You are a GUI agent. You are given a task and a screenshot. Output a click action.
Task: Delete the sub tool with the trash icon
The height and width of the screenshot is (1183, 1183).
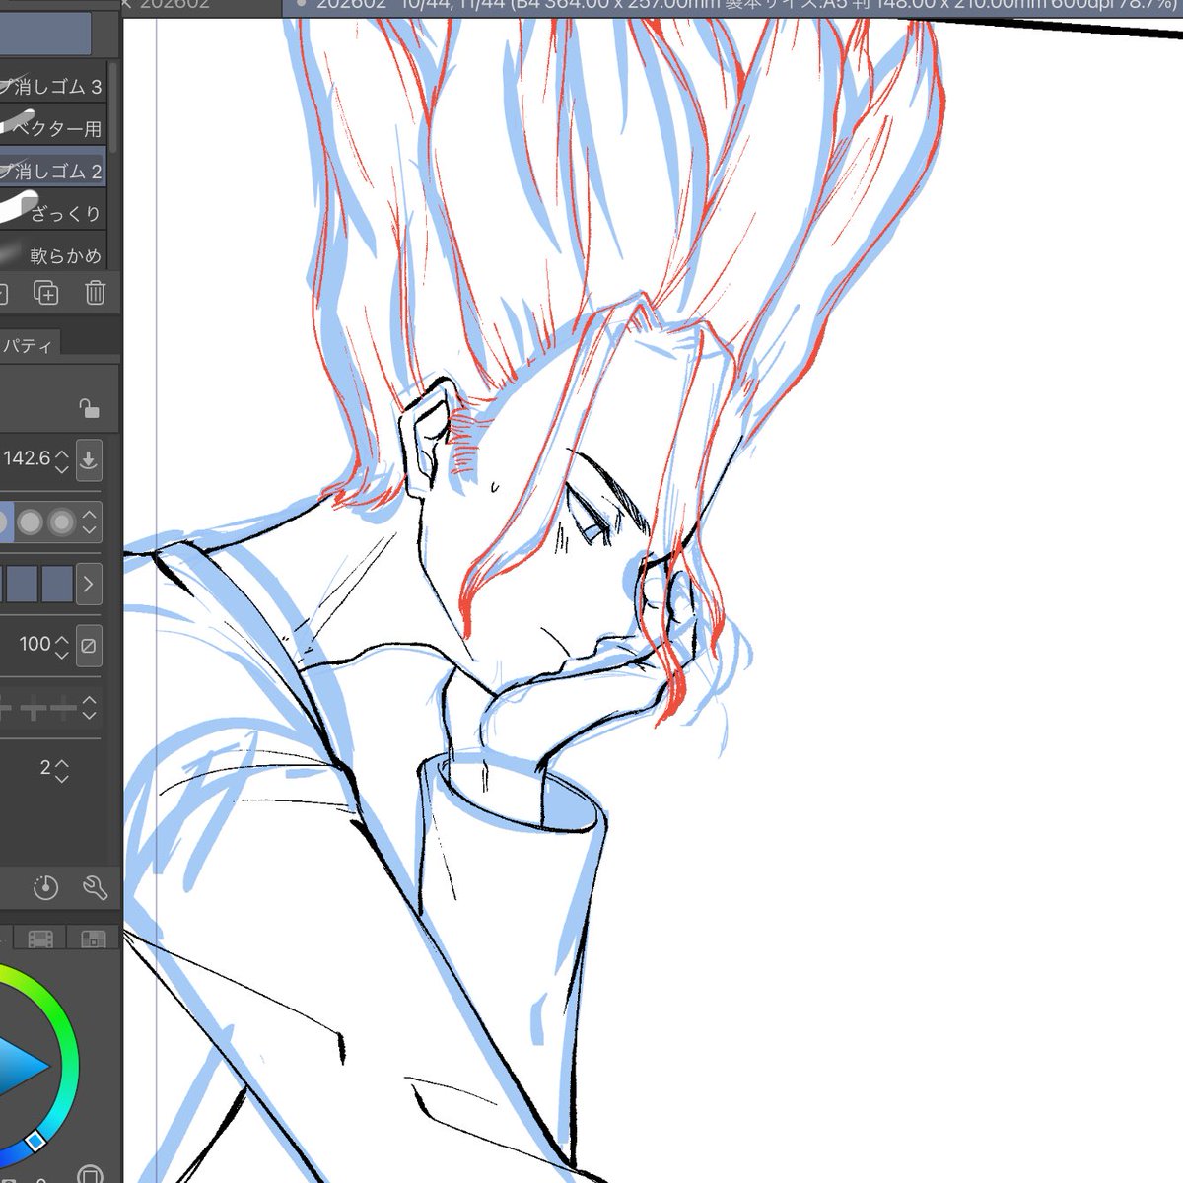[95, 292]
